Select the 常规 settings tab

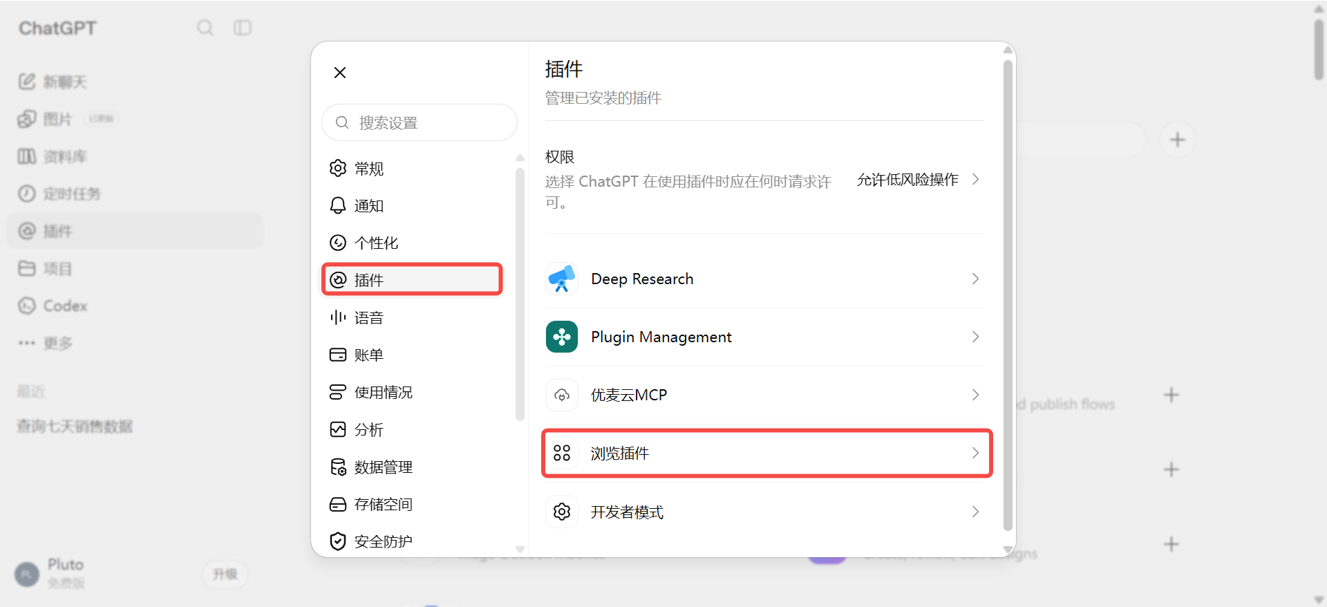pos(413,168)
